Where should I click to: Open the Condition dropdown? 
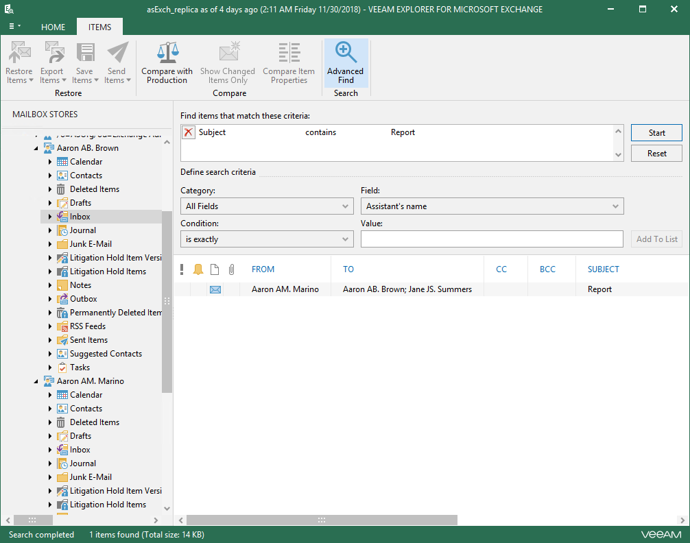(267, 239)
